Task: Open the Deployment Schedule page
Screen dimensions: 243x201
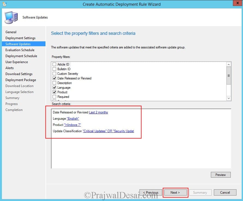Action: coord(21,56)
